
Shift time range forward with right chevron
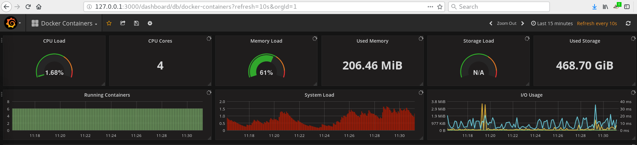click(x=523, y=23)
